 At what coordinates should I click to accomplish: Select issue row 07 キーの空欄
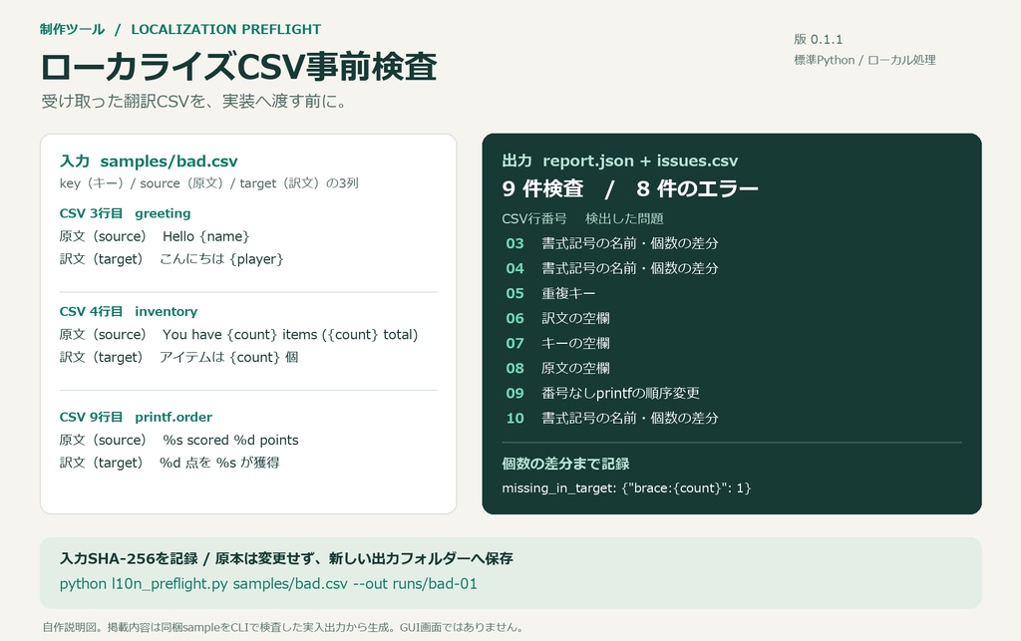click(558, 343)
